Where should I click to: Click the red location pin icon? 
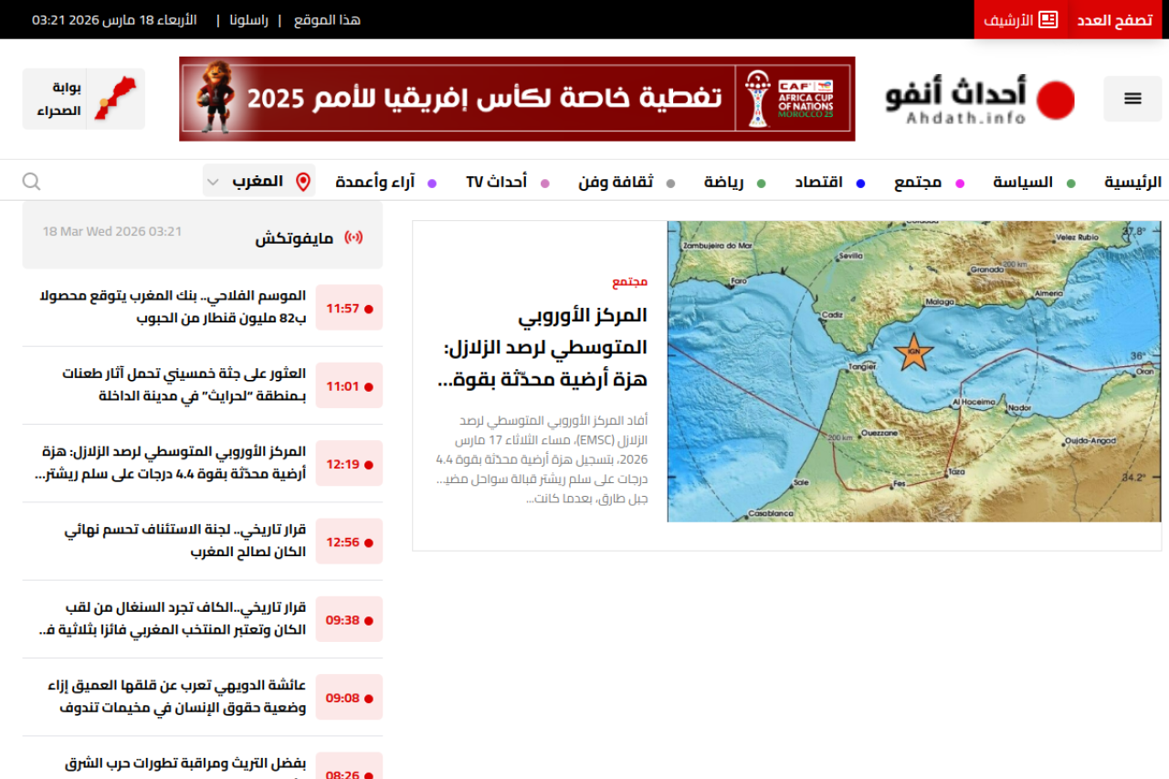coord(303,181)
